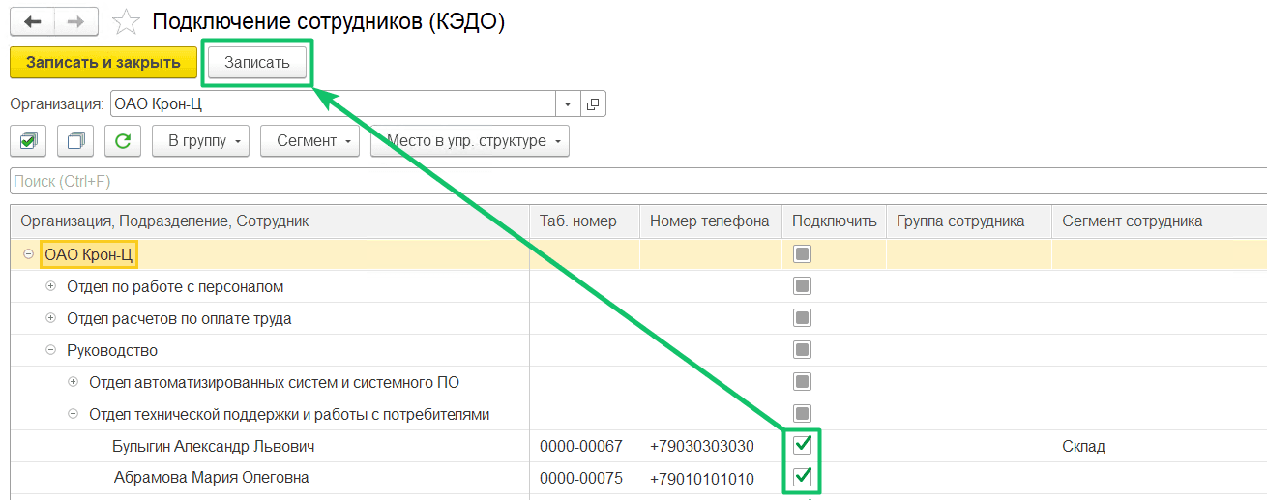Uncheck connect box for Абрамова Мария Олеговна
Screen dimensions: 1267x501
pyautogui.click(x=802, y=477)
